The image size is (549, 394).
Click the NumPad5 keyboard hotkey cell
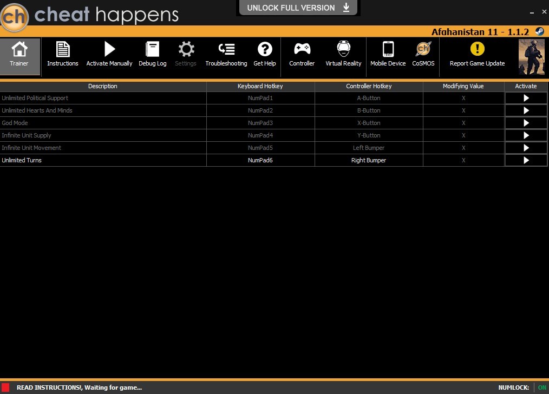(x=260, y=148)
